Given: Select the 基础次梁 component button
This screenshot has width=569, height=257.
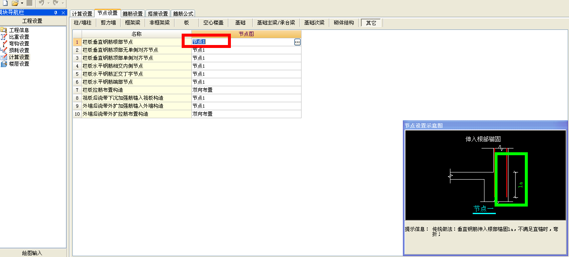Looking at the screenshot, I should click(x=314, y=23).
